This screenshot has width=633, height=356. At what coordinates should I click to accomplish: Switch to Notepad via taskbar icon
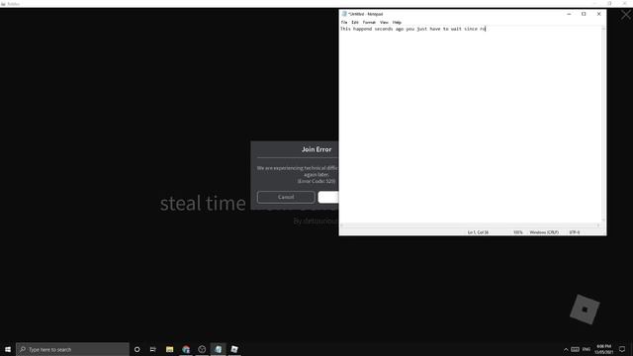coord(218,349)
